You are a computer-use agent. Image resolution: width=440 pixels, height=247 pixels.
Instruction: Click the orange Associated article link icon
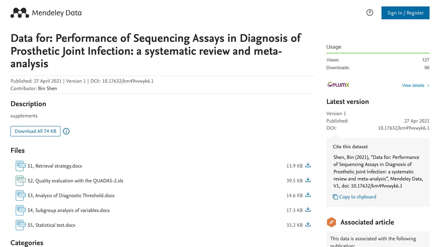[331, 222]
